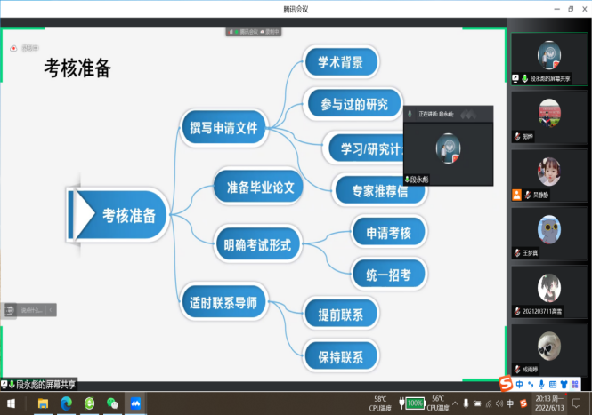Click the WeChat taskbar icon
The image size is (592, 415).
tap(112, 403)
